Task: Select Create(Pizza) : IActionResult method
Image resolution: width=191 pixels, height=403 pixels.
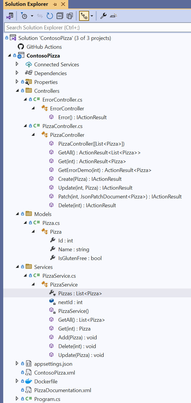Action: 90,179
